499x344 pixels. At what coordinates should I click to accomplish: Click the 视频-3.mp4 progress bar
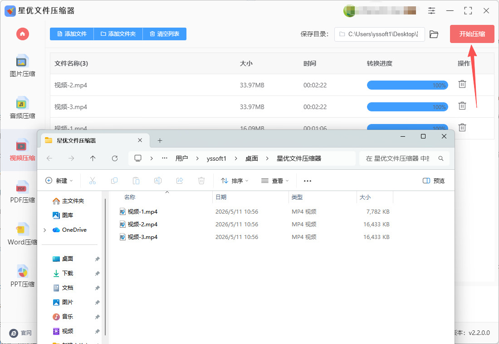407,107
